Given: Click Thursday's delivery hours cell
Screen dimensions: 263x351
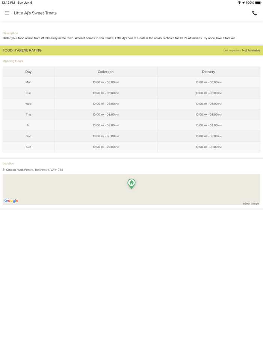Looking at the screenshot, I should click(x=209, y=114).
